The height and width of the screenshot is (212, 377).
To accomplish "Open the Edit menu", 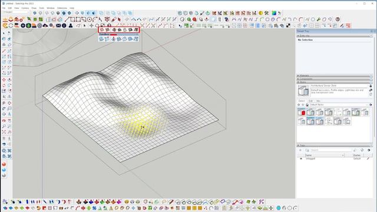I will [x=10, y=8].
